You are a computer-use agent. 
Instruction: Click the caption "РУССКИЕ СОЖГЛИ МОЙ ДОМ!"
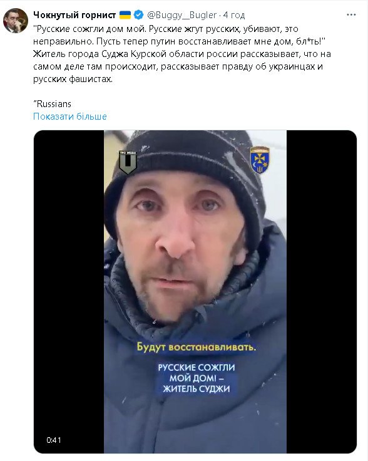click(196, 373)
